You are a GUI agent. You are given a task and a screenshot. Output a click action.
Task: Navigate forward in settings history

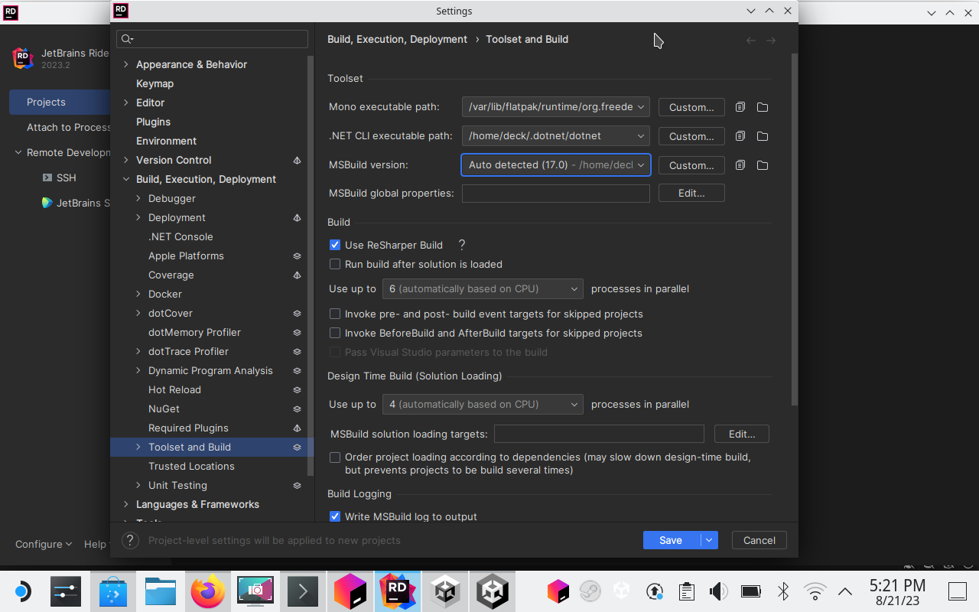(x=771, y=40)
